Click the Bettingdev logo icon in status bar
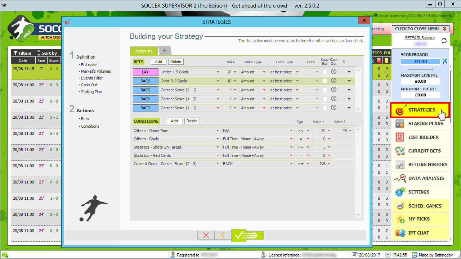 coord(415,255)
